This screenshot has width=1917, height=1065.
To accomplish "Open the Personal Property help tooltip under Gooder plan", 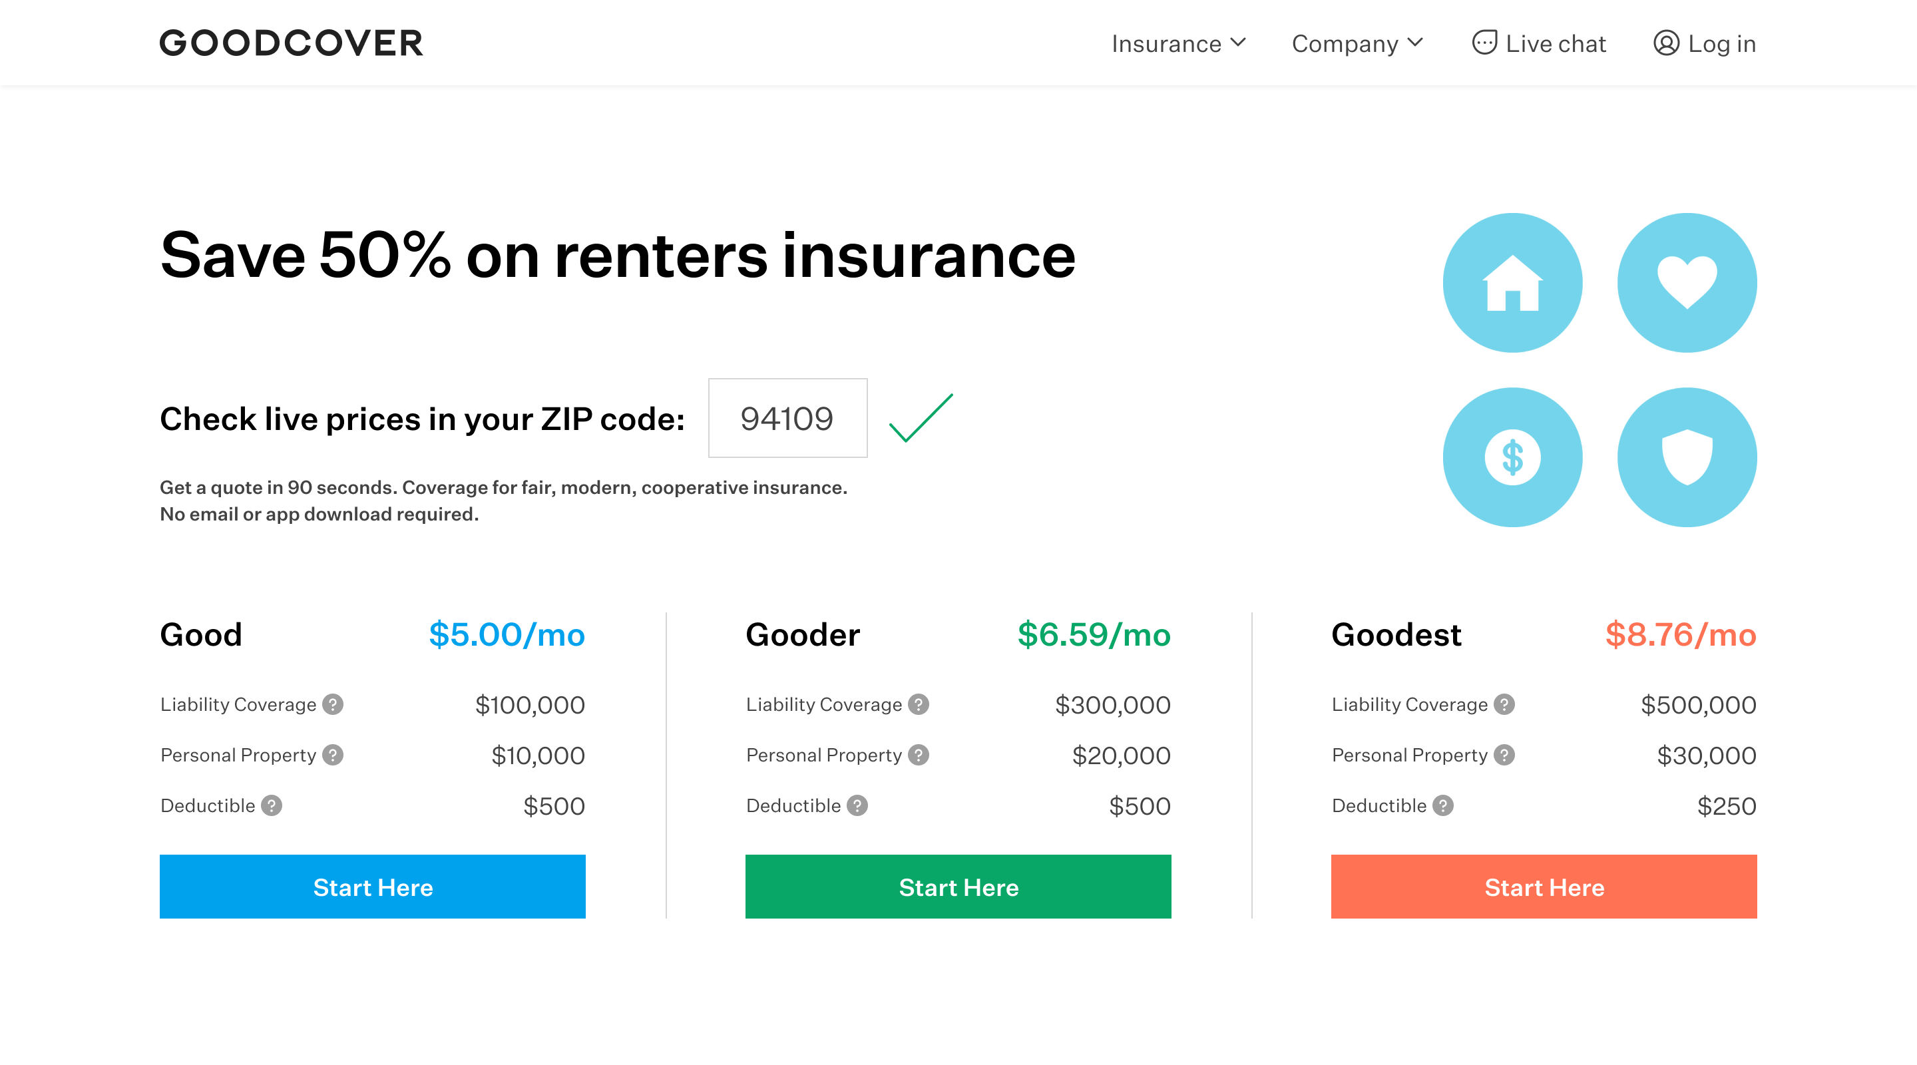I will (919, 754).
